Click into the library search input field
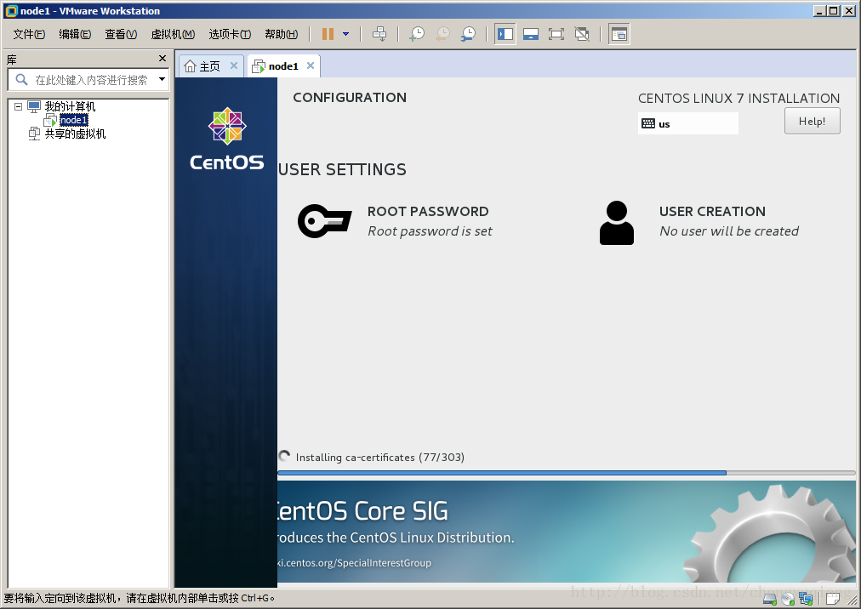This screenshot has height=609, width=861. [88, 80]
